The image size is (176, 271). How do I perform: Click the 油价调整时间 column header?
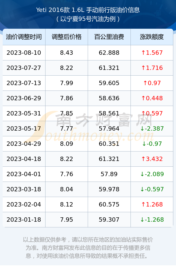click(x=24, y=37)
